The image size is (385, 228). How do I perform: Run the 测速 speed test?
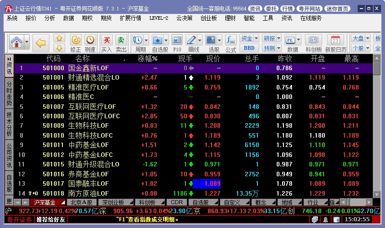coord(90,44)
